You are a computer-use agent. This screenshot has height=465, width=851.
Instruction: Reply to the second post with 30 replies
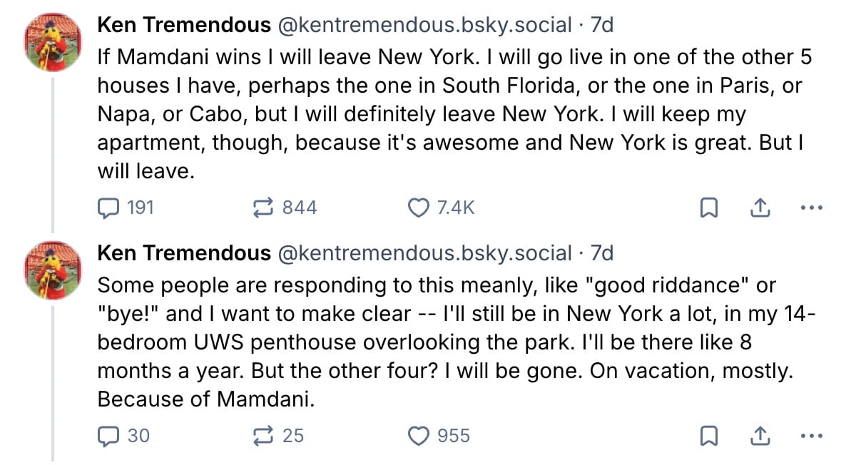[108, 435]
